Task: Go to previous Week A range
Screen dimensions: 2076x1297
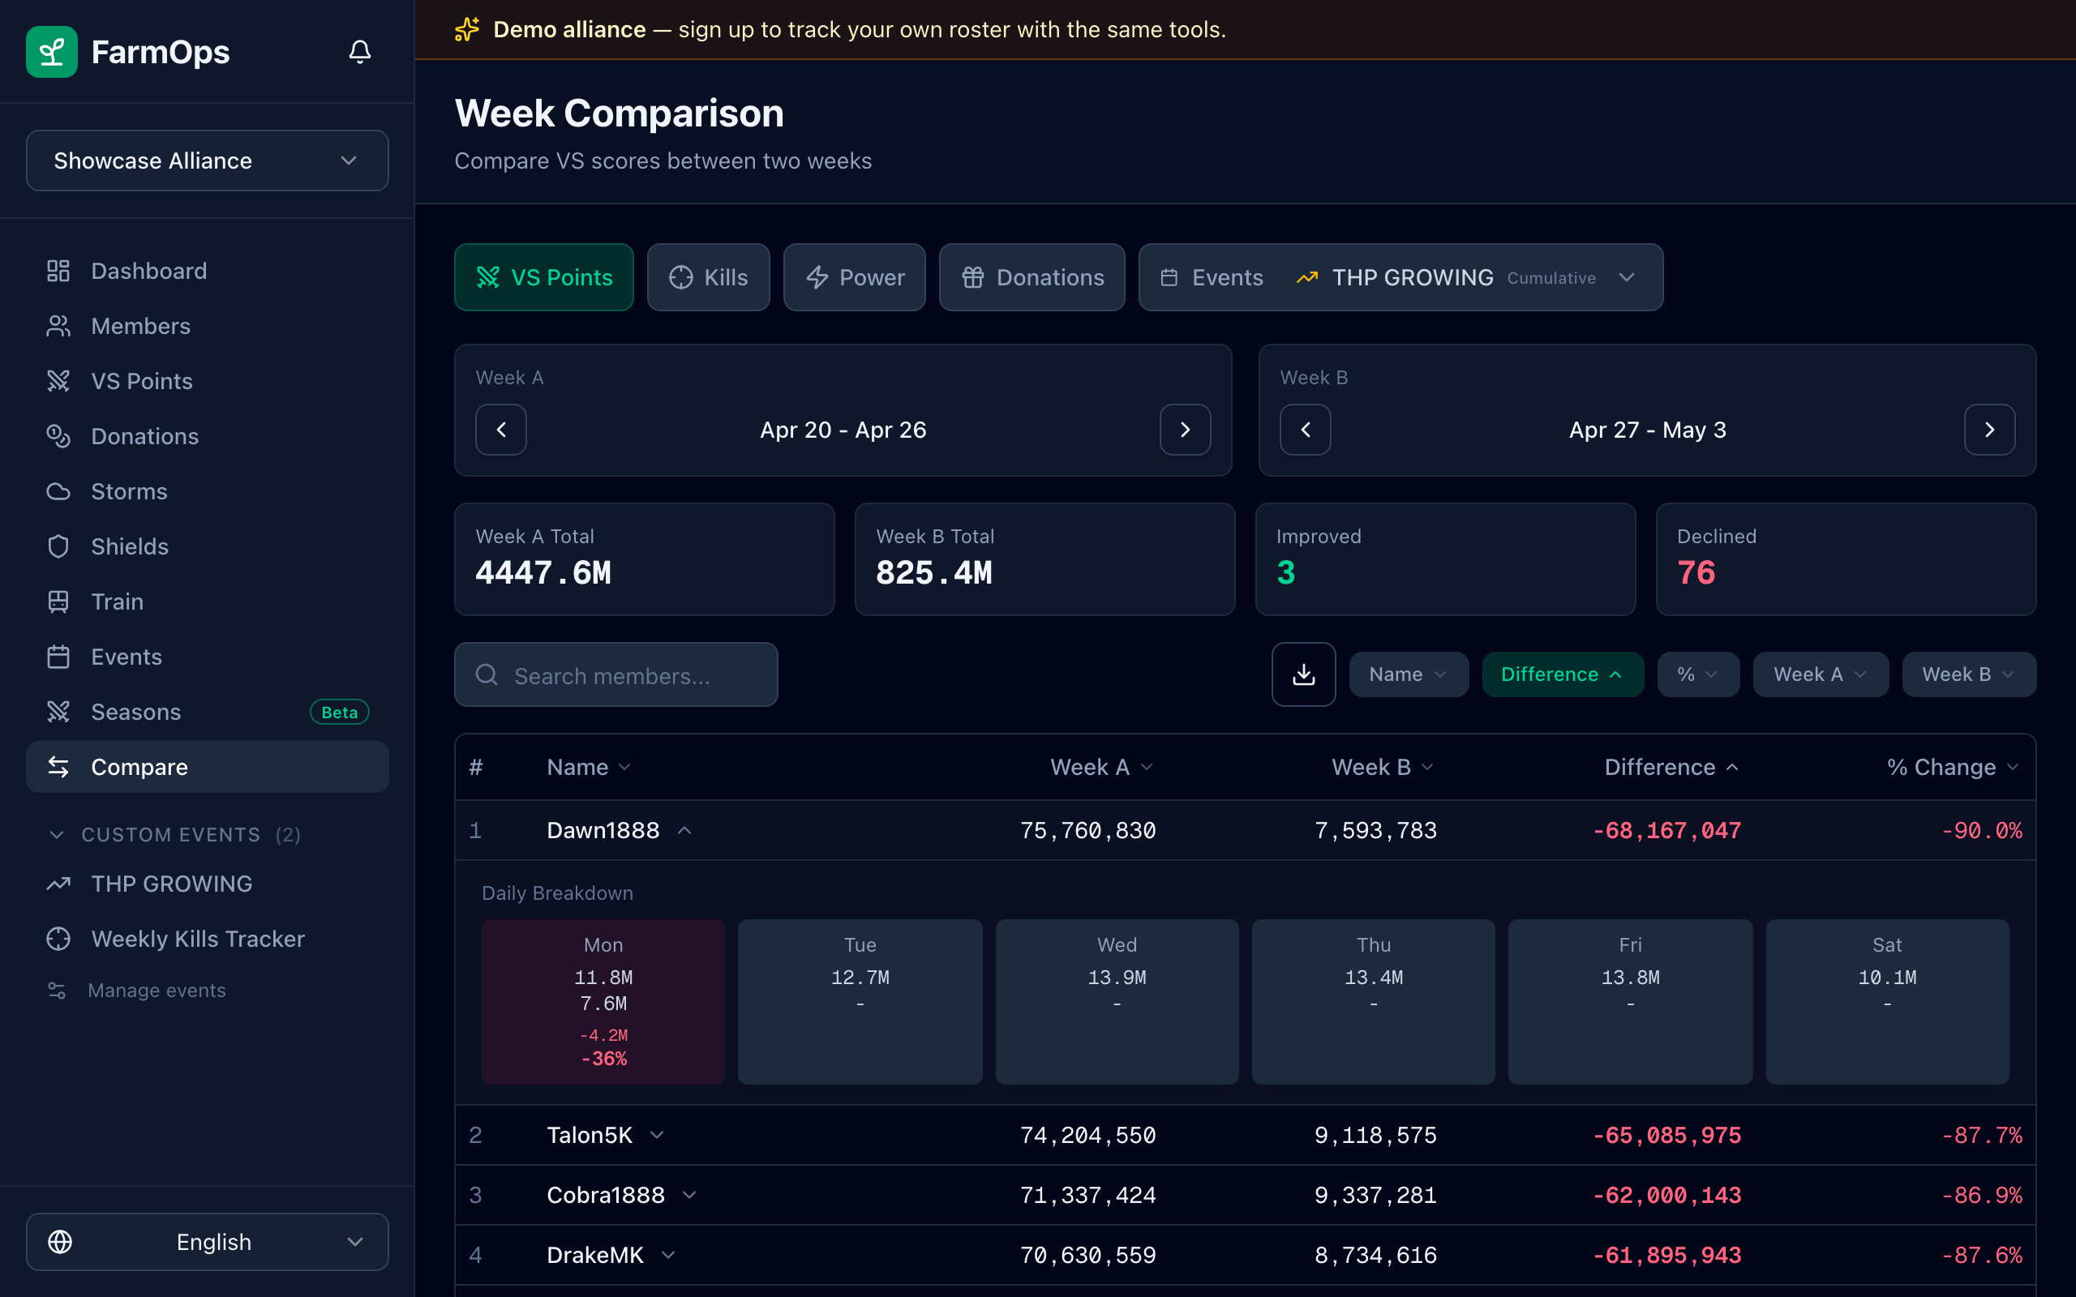Action: click(x=501, y=430)
